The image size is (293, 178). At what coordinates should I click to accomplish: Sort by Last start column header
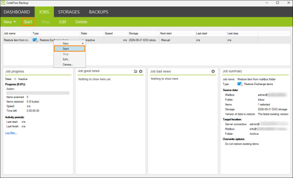pyautogui.click(x=211, y=33)
